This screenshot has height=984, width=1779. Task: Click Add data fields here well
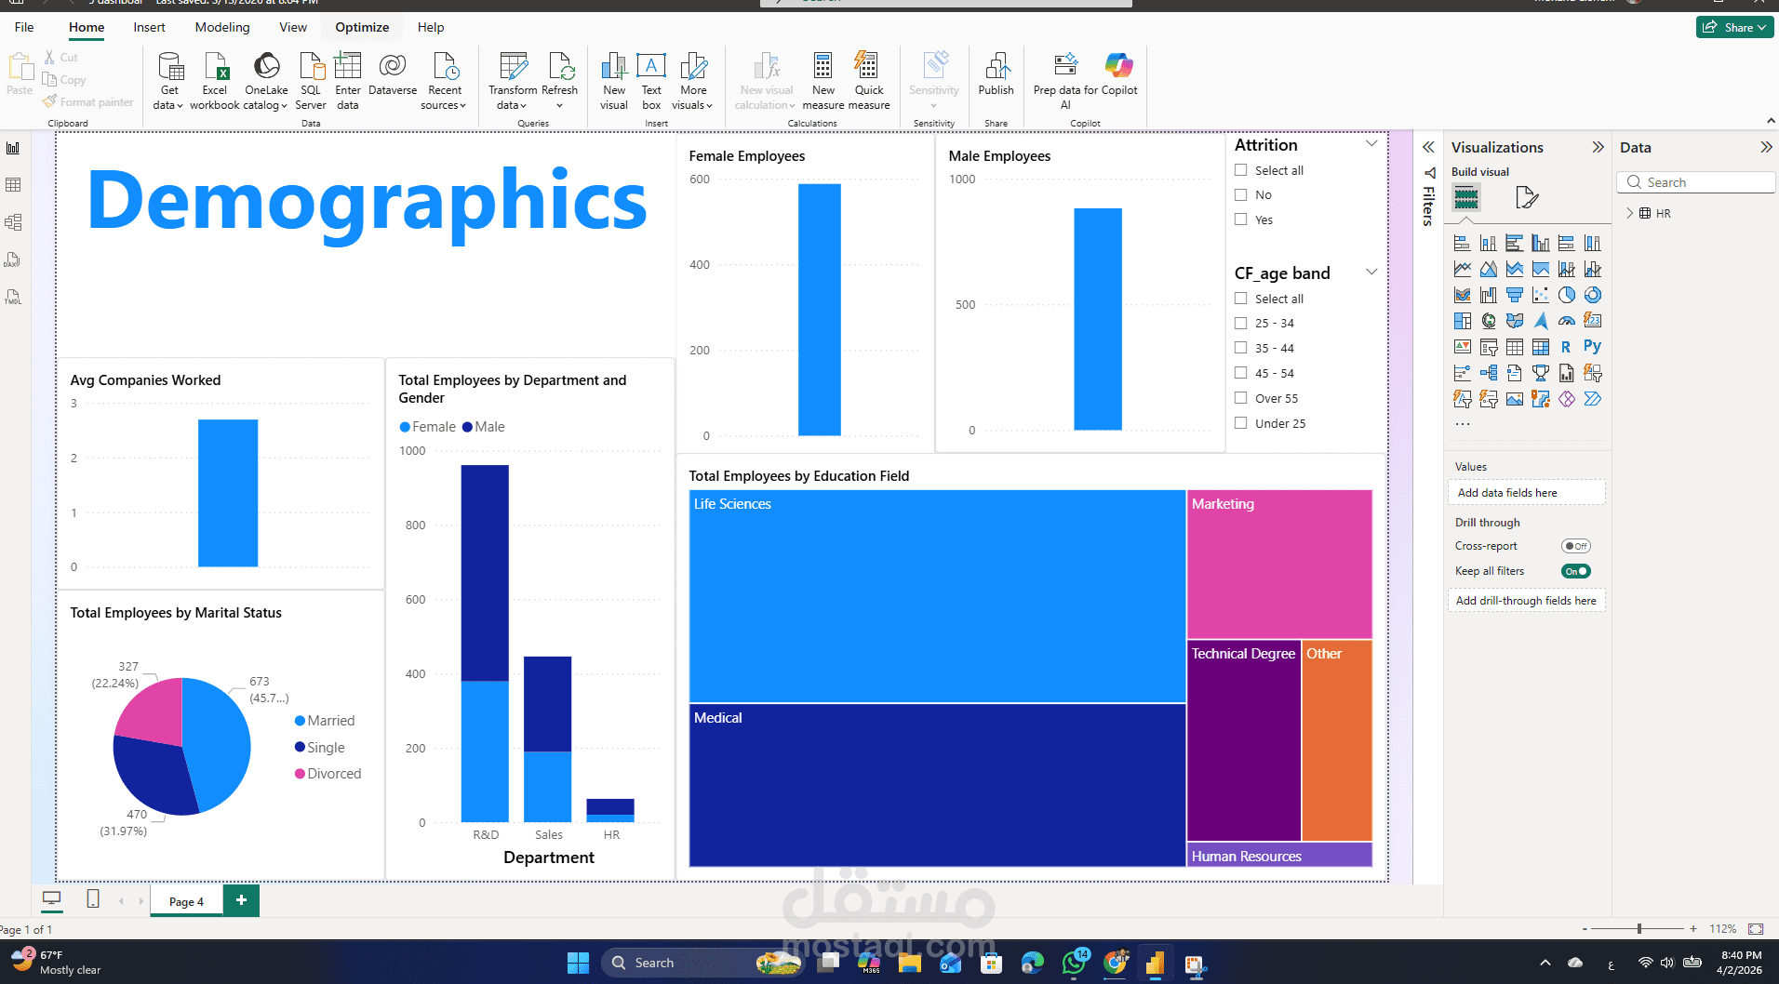point(1526,493)
